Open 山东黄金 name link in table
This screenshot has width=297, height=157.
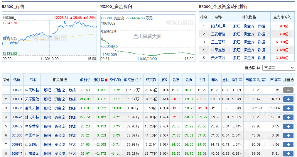32,153
